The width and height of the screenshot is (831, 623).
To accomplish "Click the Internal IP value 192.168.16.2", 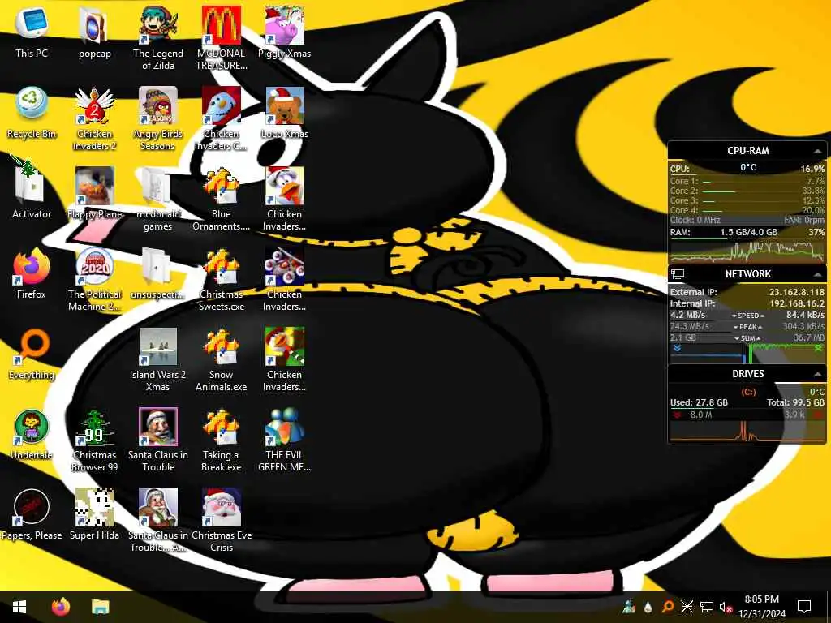I will click(x=797, y=303).
